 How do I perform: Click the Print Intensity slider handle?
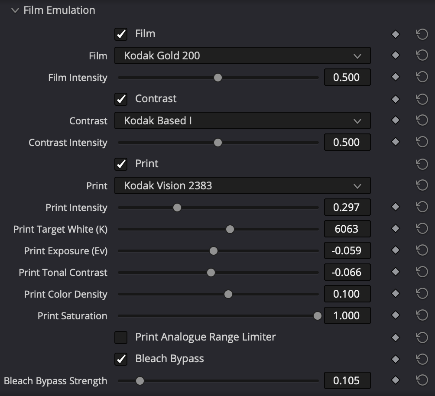point(177,208)
